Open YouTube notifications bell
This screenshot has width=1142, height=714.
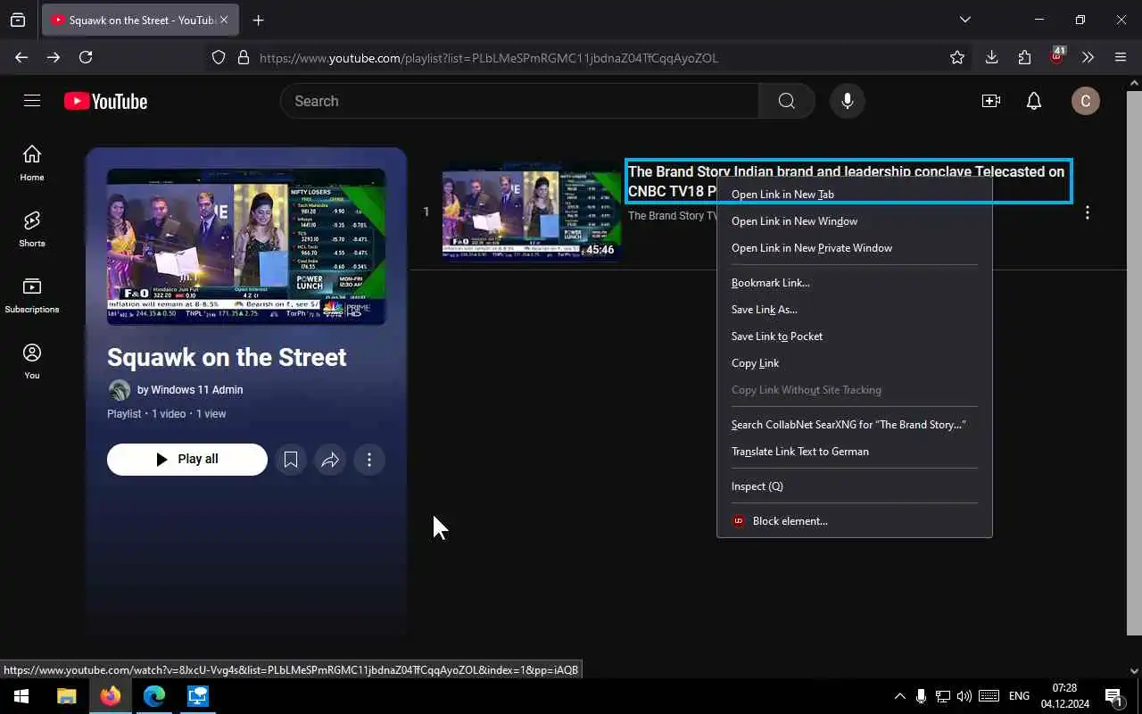pos(1034,101)
